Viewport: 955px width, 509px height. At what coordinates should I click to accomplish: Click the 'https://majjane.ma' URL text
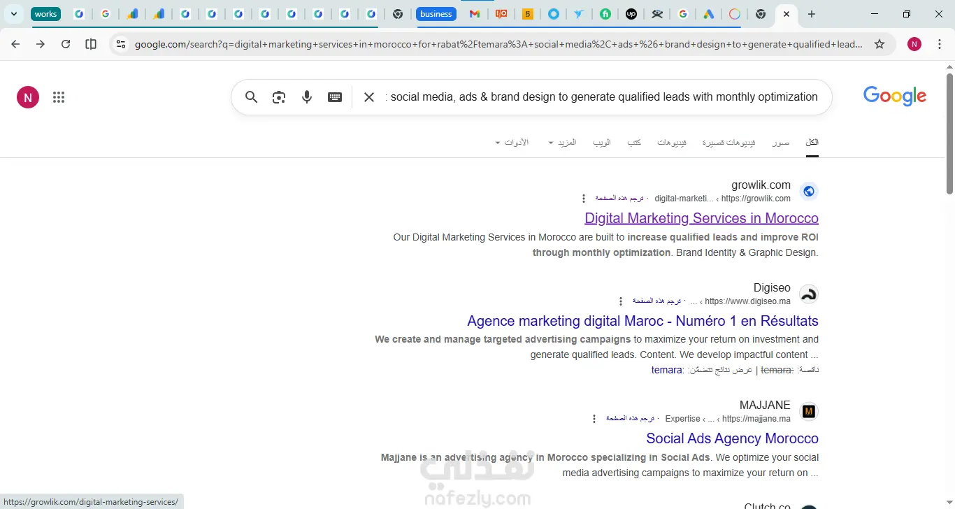756,419
